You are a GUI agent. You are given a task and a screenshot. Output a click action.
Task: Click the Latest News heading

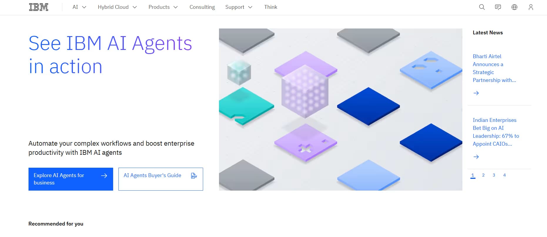pyautogui.click(x=488, y=33)
